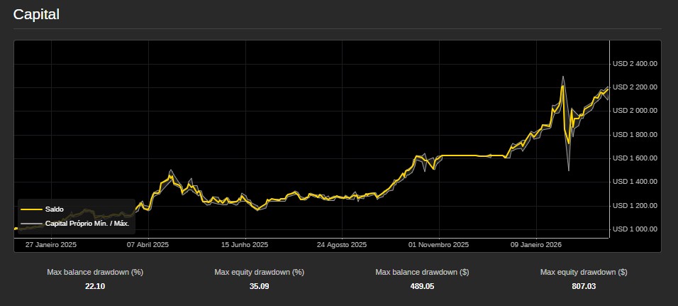The height and width of the screenshot is (306, 678).
Task: Click the USD 1 600.00 axis label
Action: [635, 158]
